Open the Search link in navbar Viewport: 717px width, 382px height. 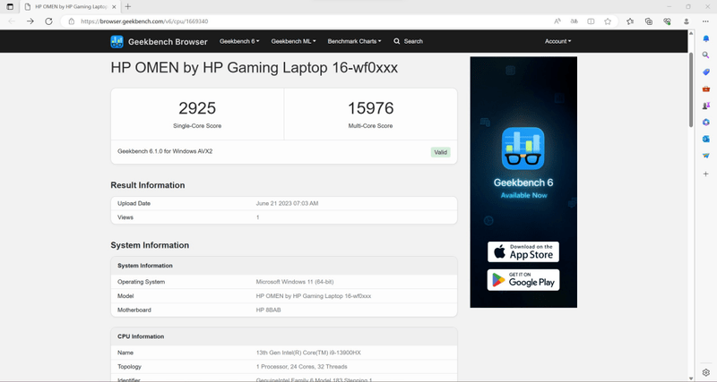pos(408,41)
